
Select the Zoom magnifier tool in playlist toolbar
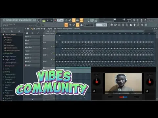coord(49,29)
